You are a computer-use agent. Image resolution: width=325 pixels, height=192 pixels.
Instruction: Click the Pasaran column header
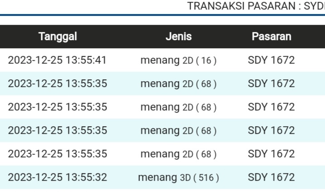point(271,37)
